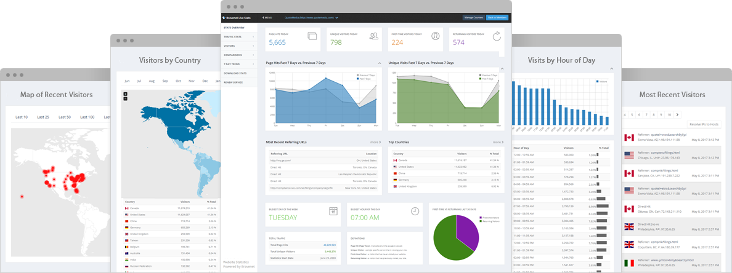Viewport: 732px width, 273px height.
Task: Zoom in on the Visitors by Country map
Action: click(x=125, y=94)
